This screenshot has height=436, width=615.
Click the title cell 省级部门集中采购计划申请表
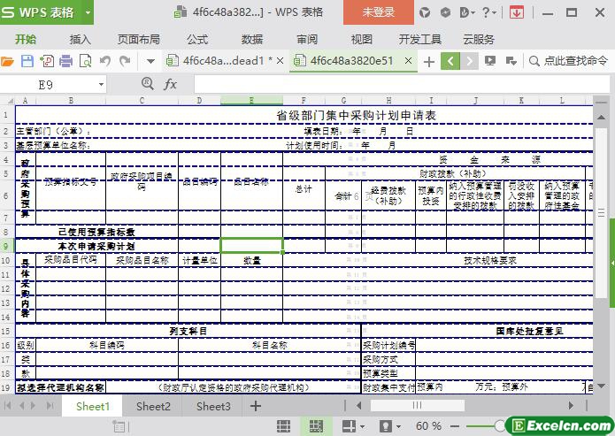coord(357,115)
